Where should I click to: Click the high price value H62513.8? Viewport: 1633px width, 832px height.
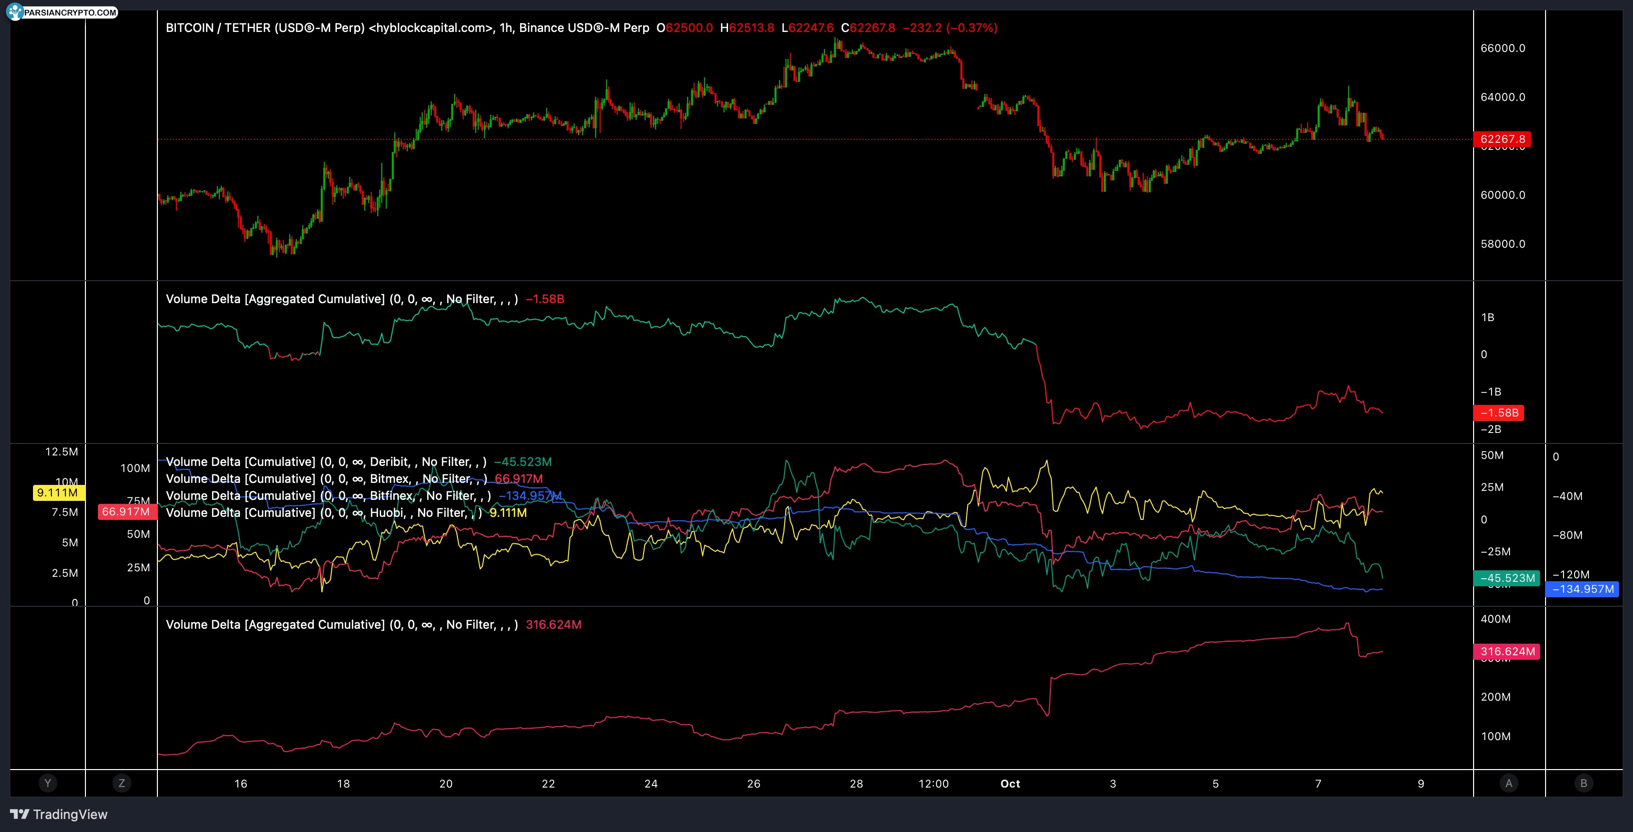coord(747,28)
